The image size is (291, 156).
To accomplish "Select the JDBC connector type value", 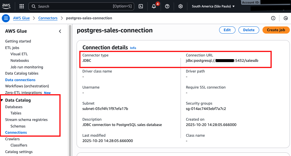I will (x=87, y=61).
